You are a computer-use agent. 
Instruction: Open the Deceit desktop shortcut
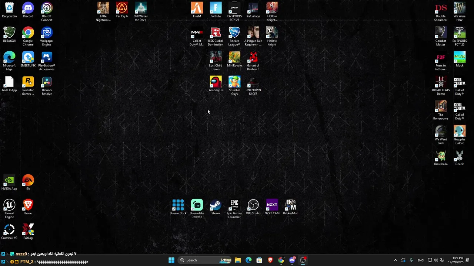tap(460, 158)
